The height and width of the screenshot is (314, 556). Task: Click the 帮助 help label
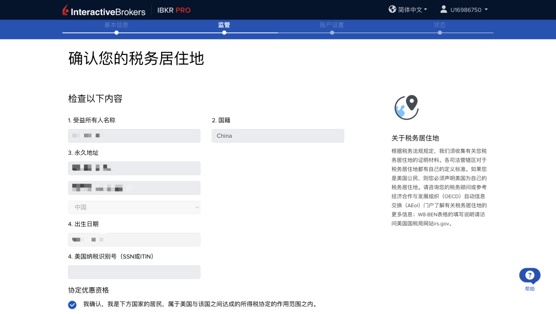(x=530, y=289)
